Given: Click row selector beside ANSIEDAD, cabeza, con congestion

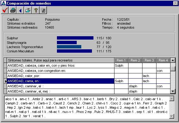Looking at the screenshot, I should tap(5, 71).
